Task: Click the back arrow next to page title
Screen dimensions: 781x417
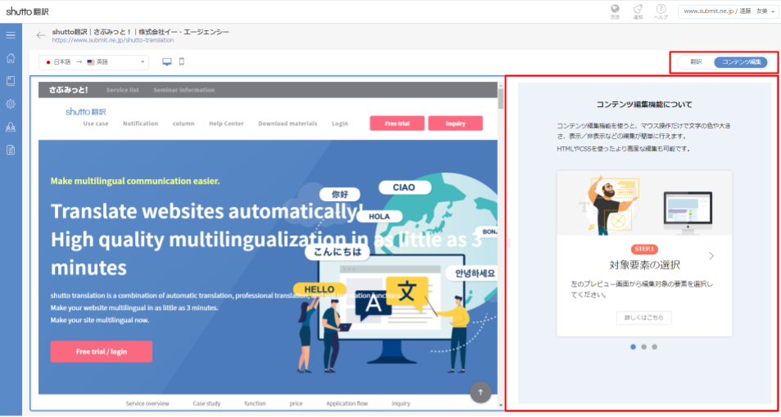Action: (x=41, y=35)
